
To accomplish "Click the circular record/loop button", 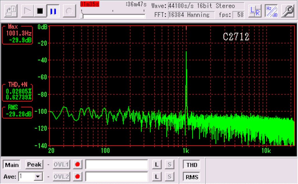I will (69, 11).
